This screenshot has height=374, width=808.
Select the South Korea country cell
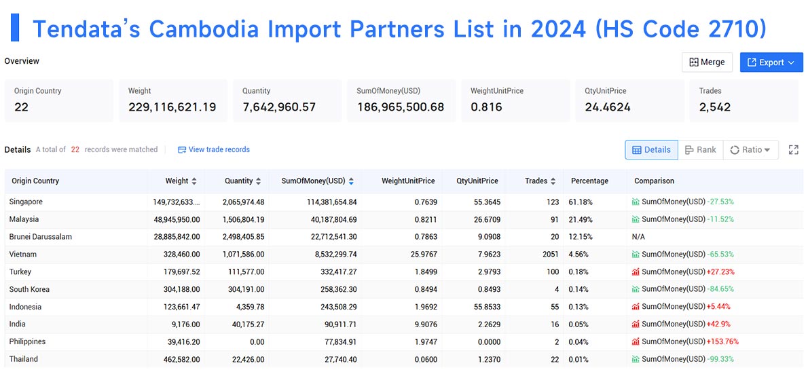point(76,290)
